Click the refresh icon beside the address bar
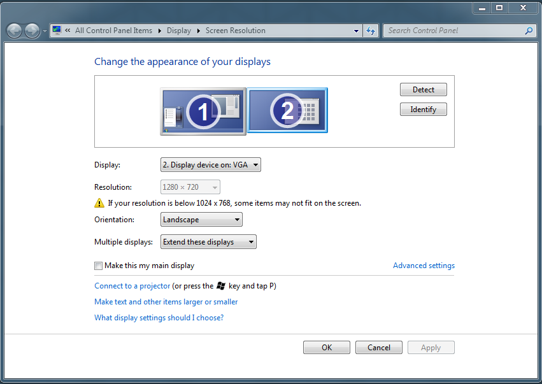 [x=371, y=31]
